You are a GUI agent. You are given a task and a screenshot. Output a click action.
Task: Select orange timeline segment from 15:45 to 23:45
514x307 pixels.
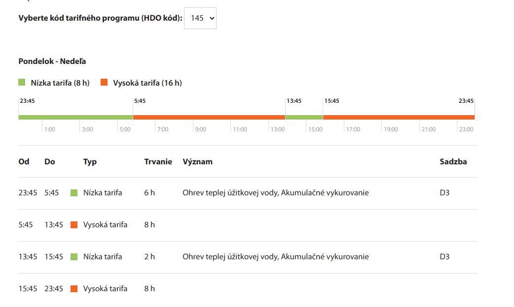[x=399, y=117]
